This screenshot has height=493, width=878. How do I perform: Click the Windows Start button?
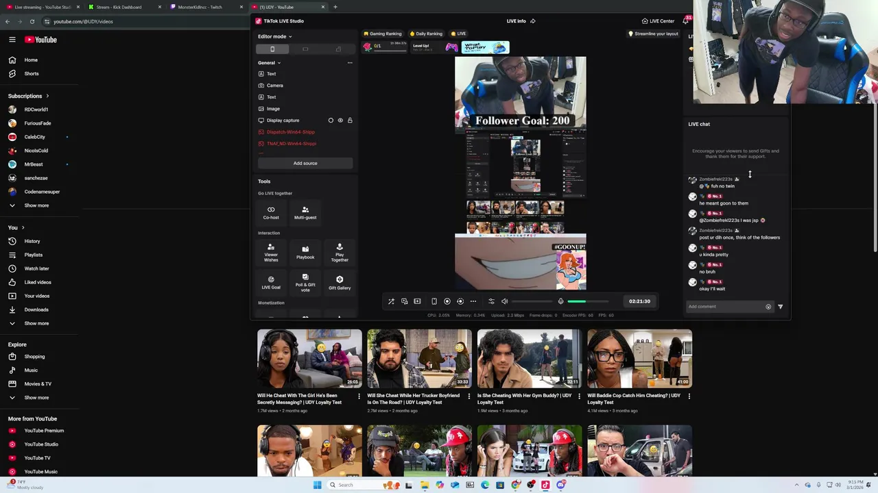coord(317,485)
